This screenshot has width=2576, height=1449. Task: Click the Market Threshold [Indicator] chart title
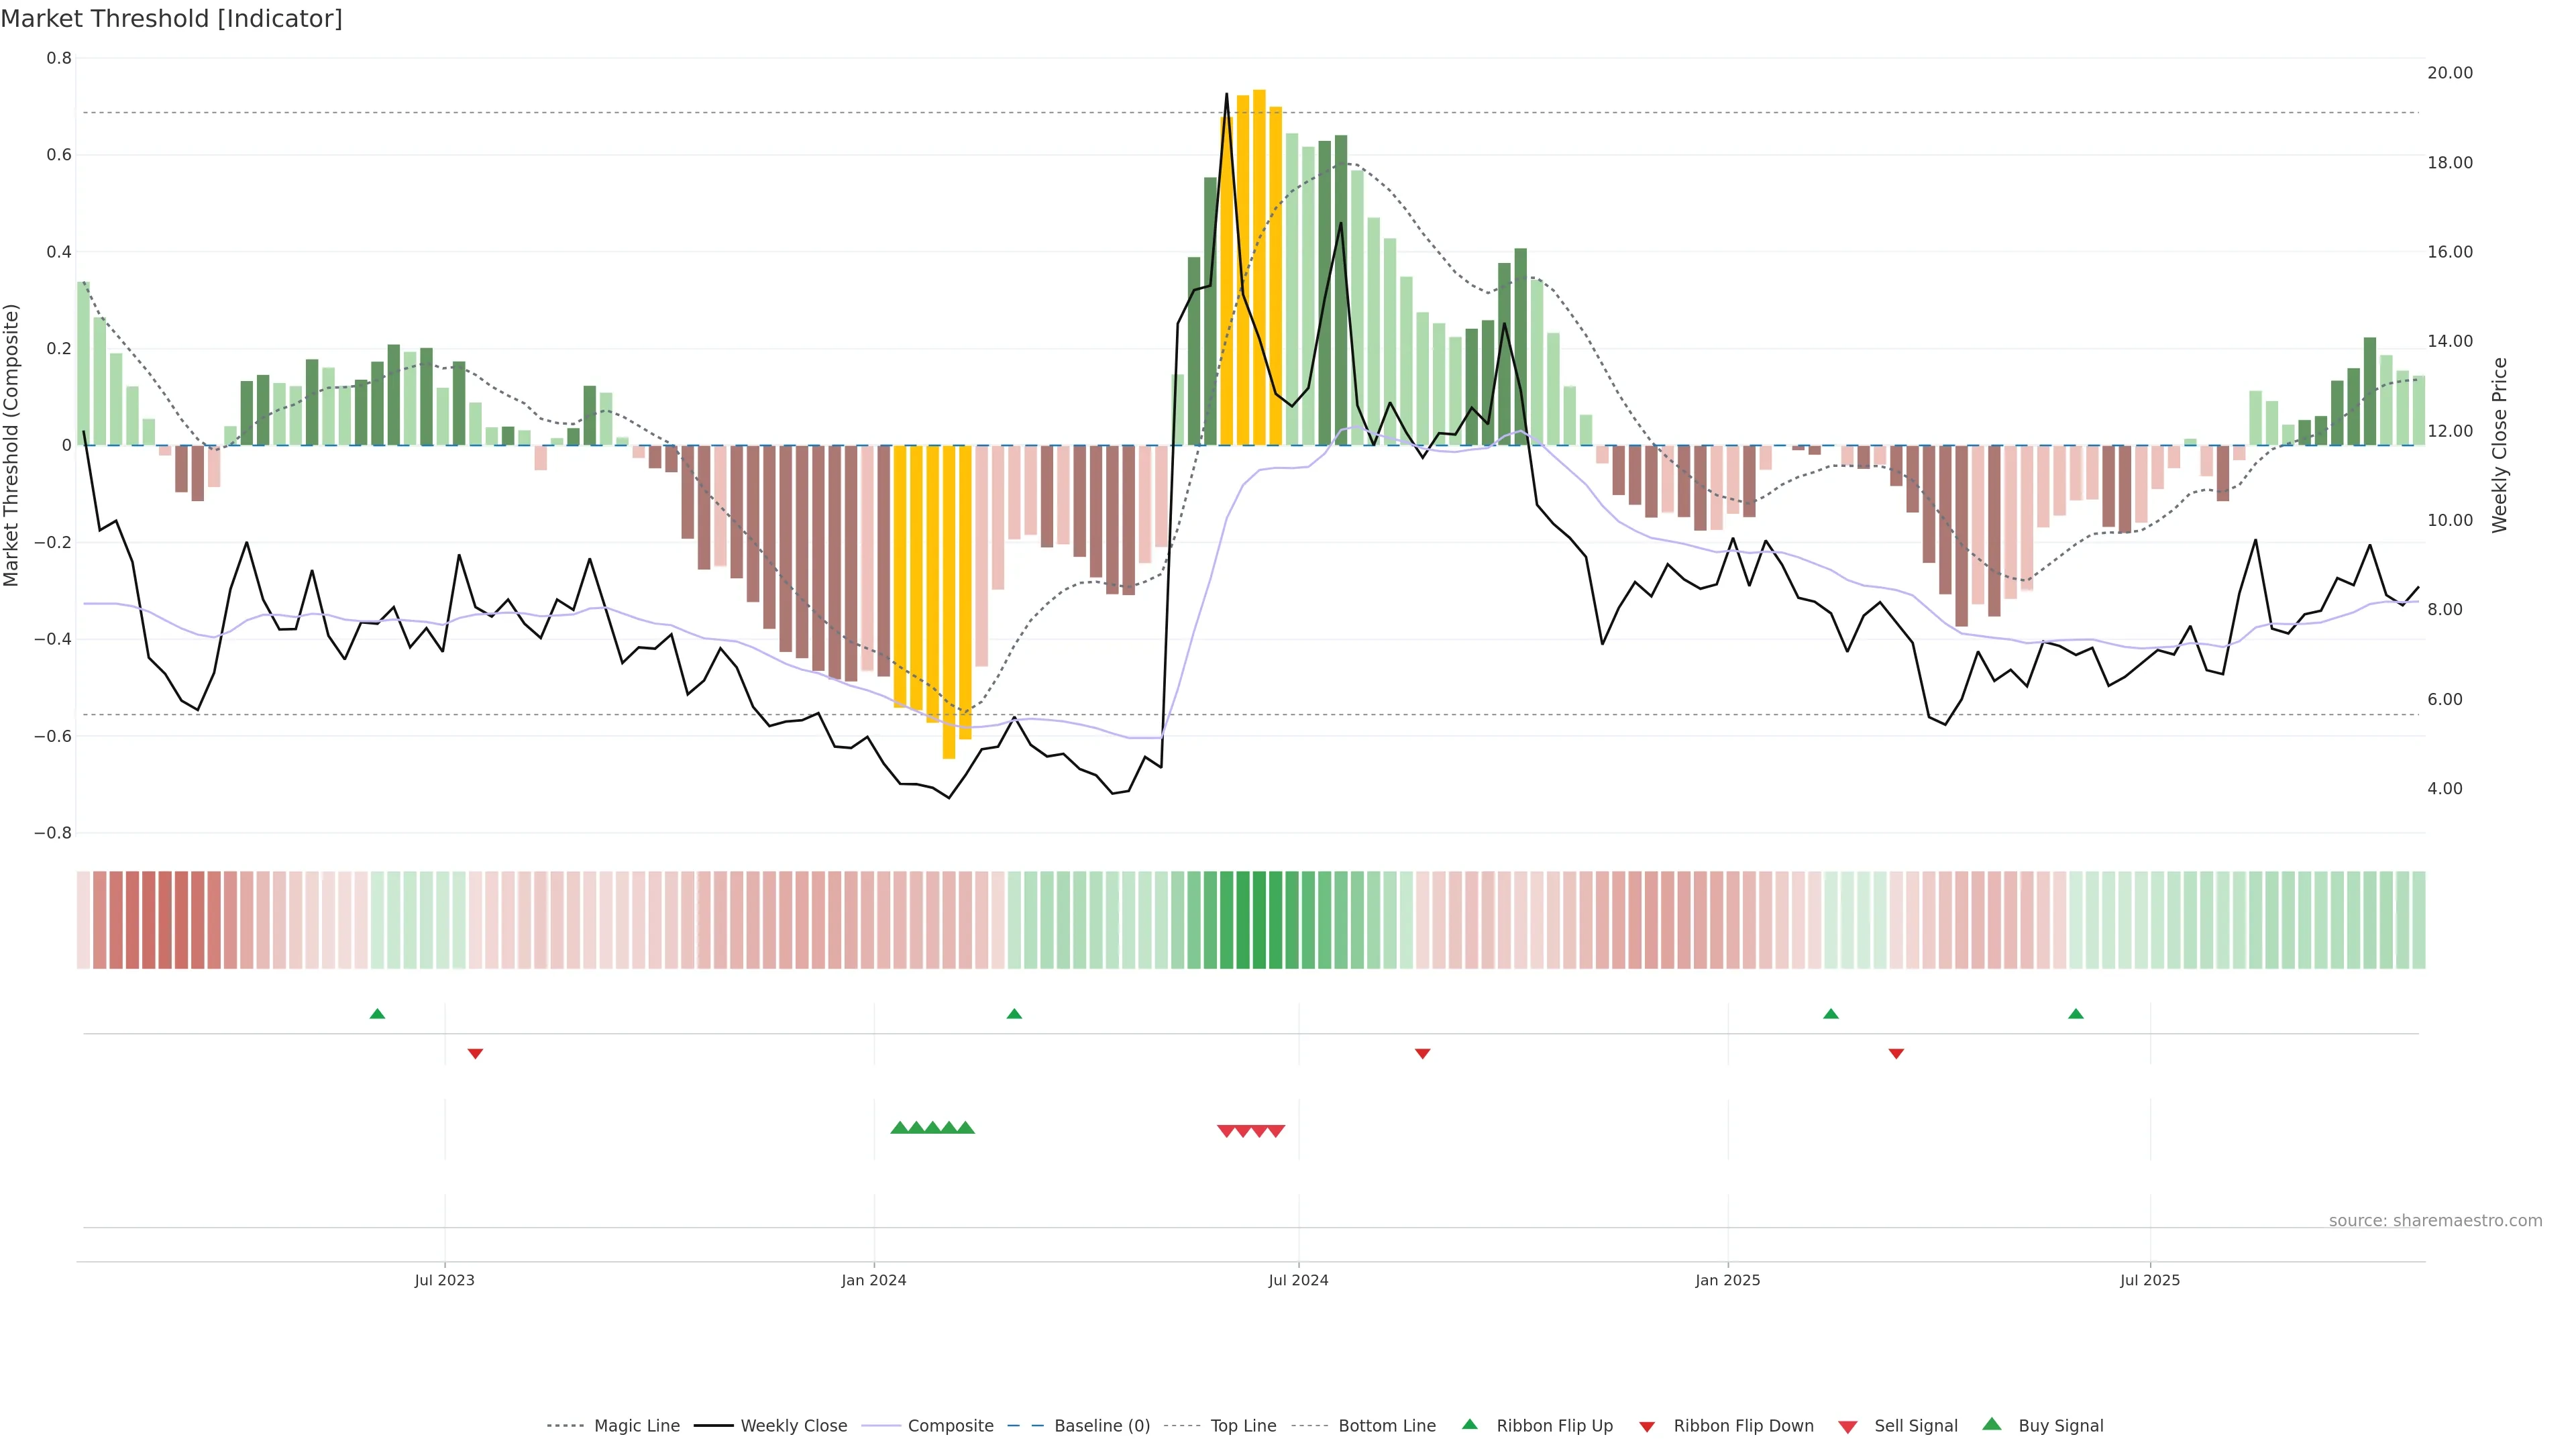point(171,19)
